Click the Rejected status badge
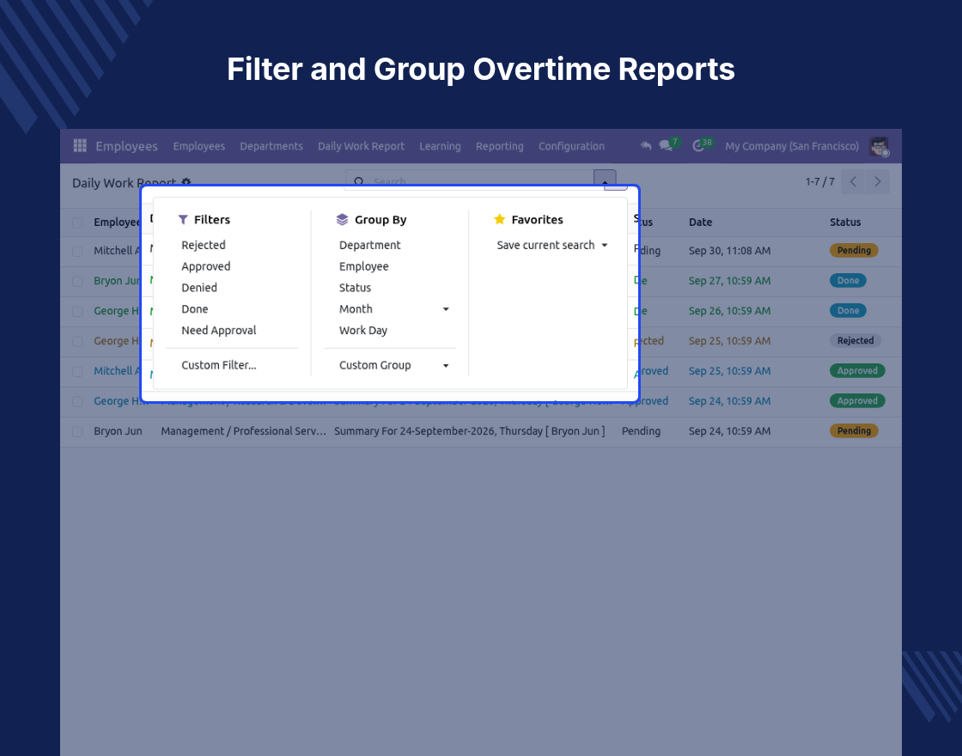 pos(855,340)
